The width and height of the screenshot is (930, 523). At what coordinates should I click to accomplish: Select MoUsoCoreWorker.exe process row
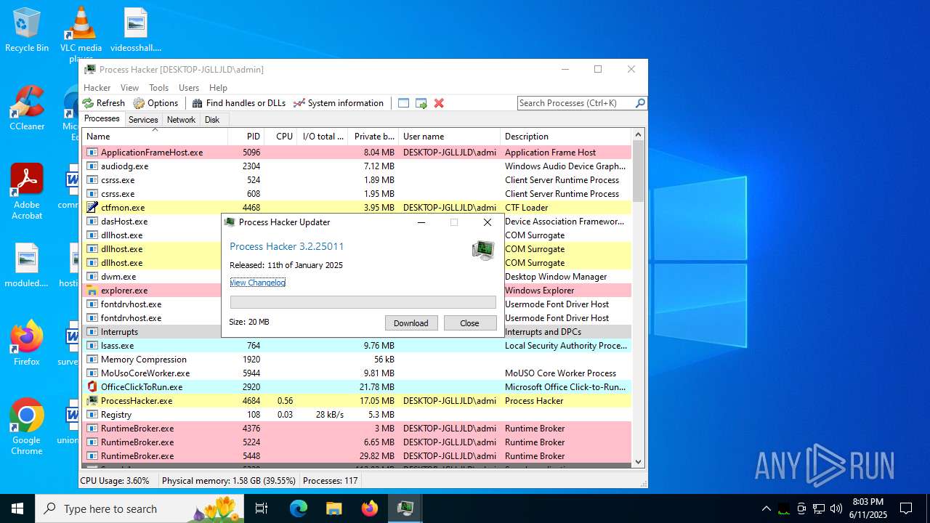click(x=357, y=373)
